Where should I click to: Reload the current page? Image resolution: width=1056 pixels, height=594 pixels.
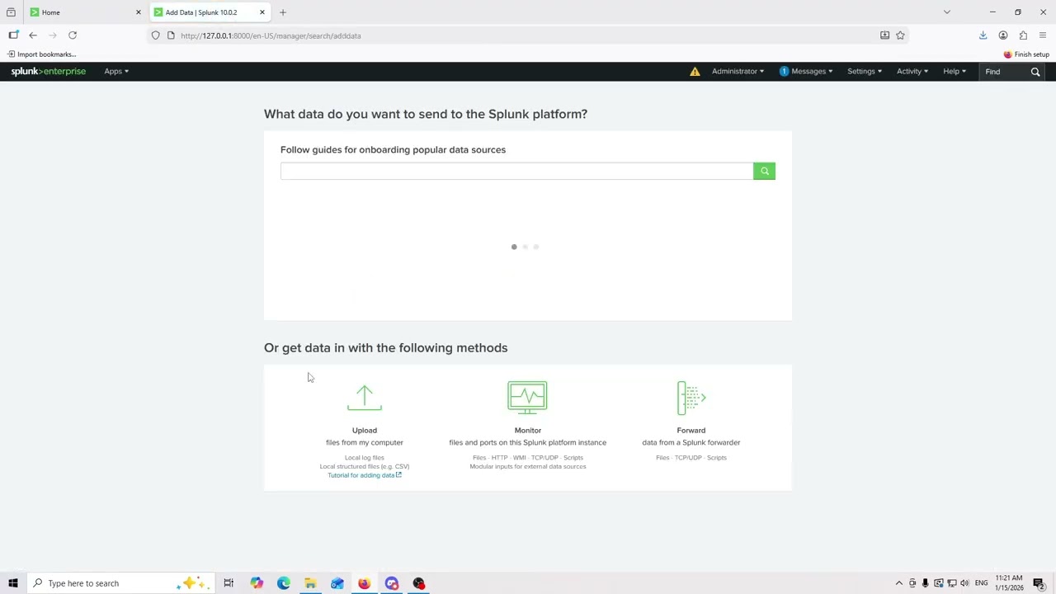point(73,35)
